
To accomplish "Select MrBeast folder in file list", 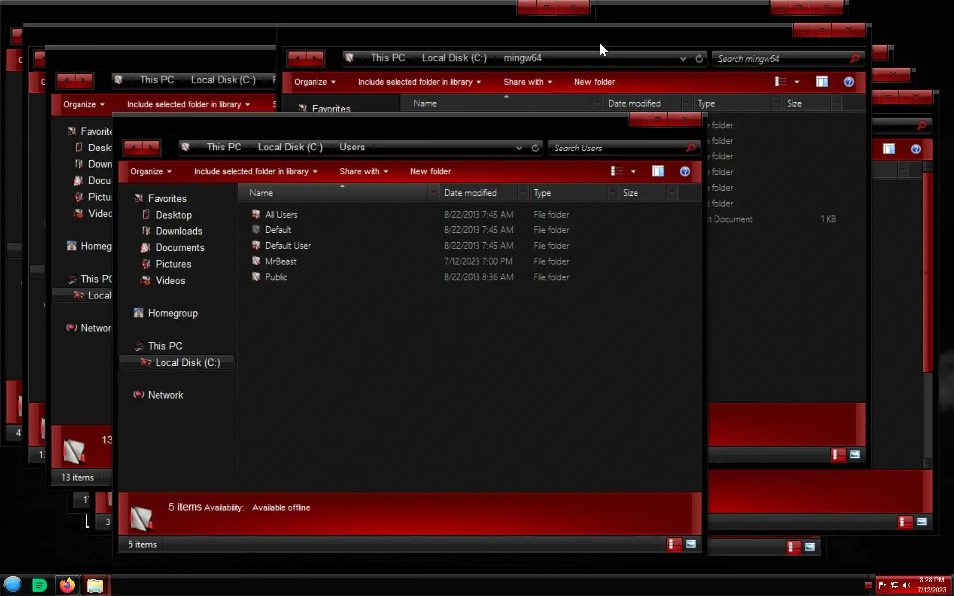I will coord(280,261).
